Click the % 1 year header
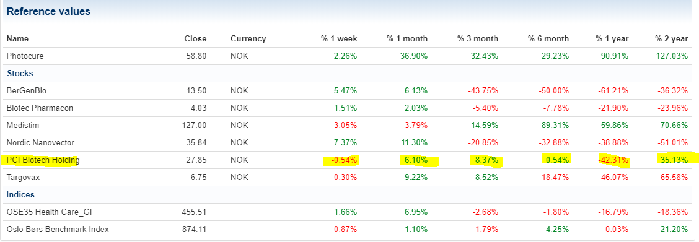Viewport: 699px width, 242px height. pos(612,39)
